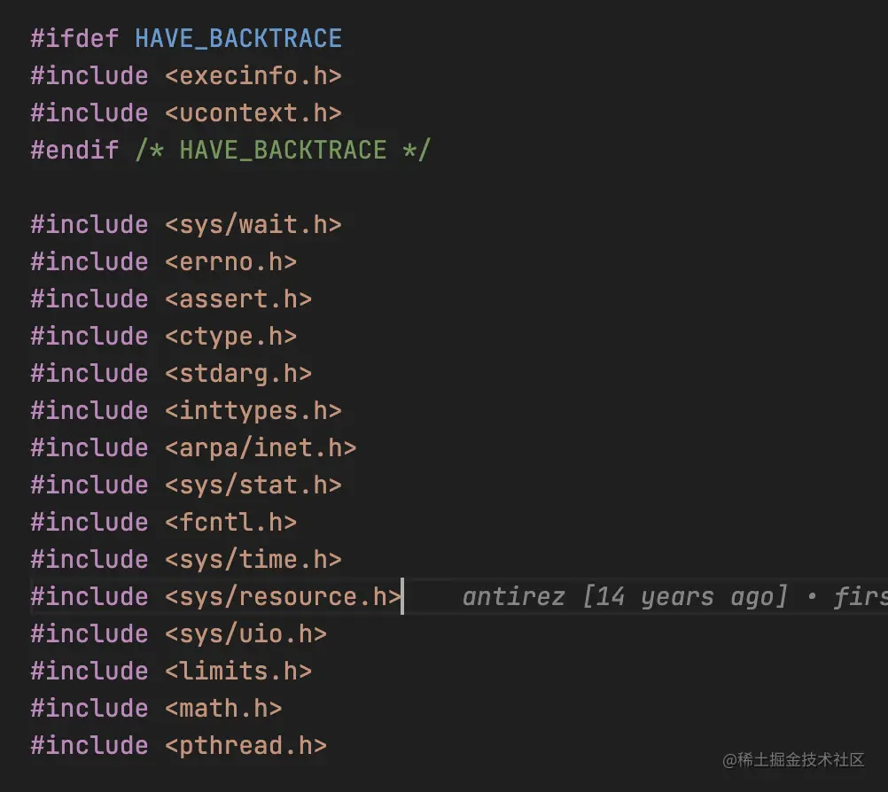Viewport: 888px width, 792px height.
Task: Place cursor on errno.h include line
Action: click(x=230, y=261)
